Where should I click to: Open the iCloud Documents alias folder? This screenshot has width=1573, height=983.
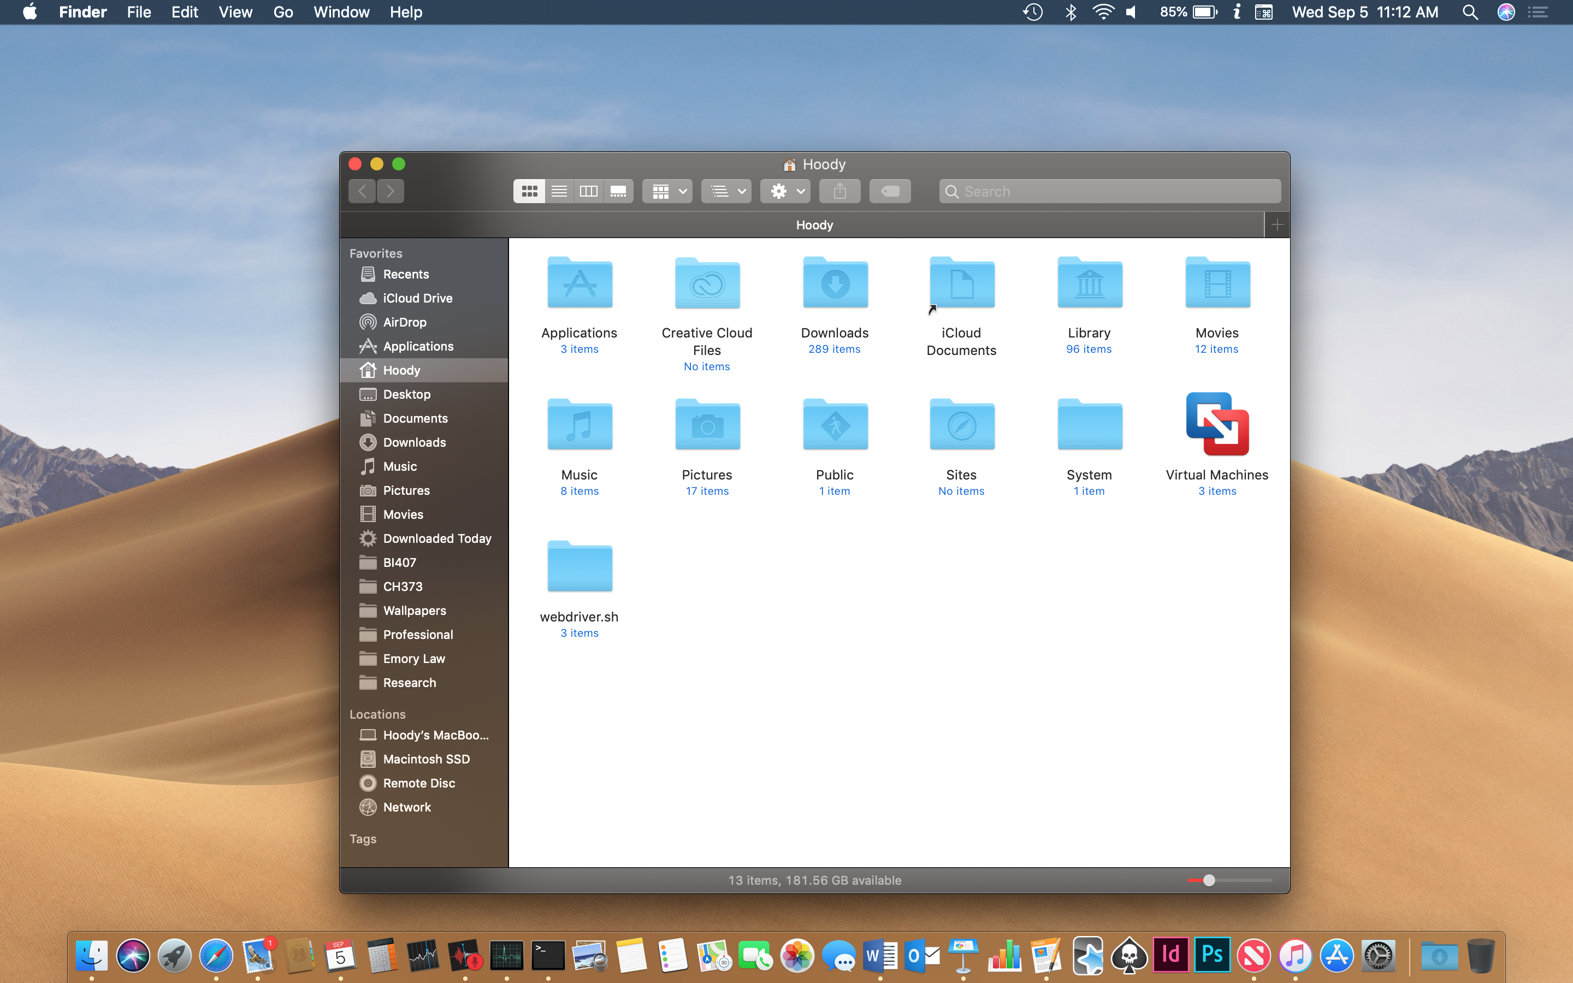(961, 283)
